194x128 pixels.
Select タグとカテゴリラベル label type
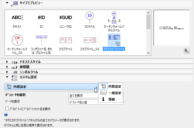tap(114, 42)
